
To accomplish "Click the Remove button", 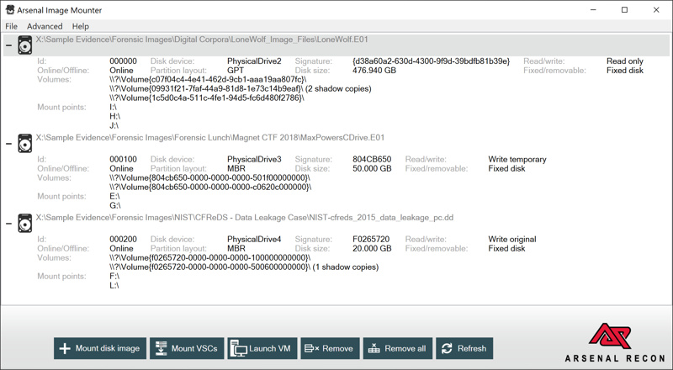I will (330, 348).
